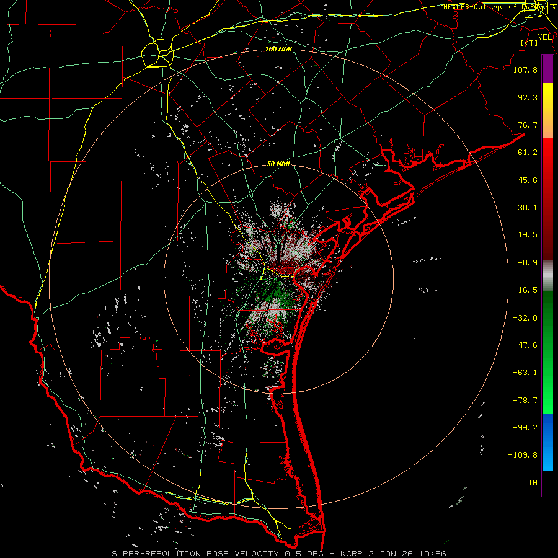Viewport: 558px width, 558px height.
Task: Click the VEL legend title
Action: (x=544, y=37)
